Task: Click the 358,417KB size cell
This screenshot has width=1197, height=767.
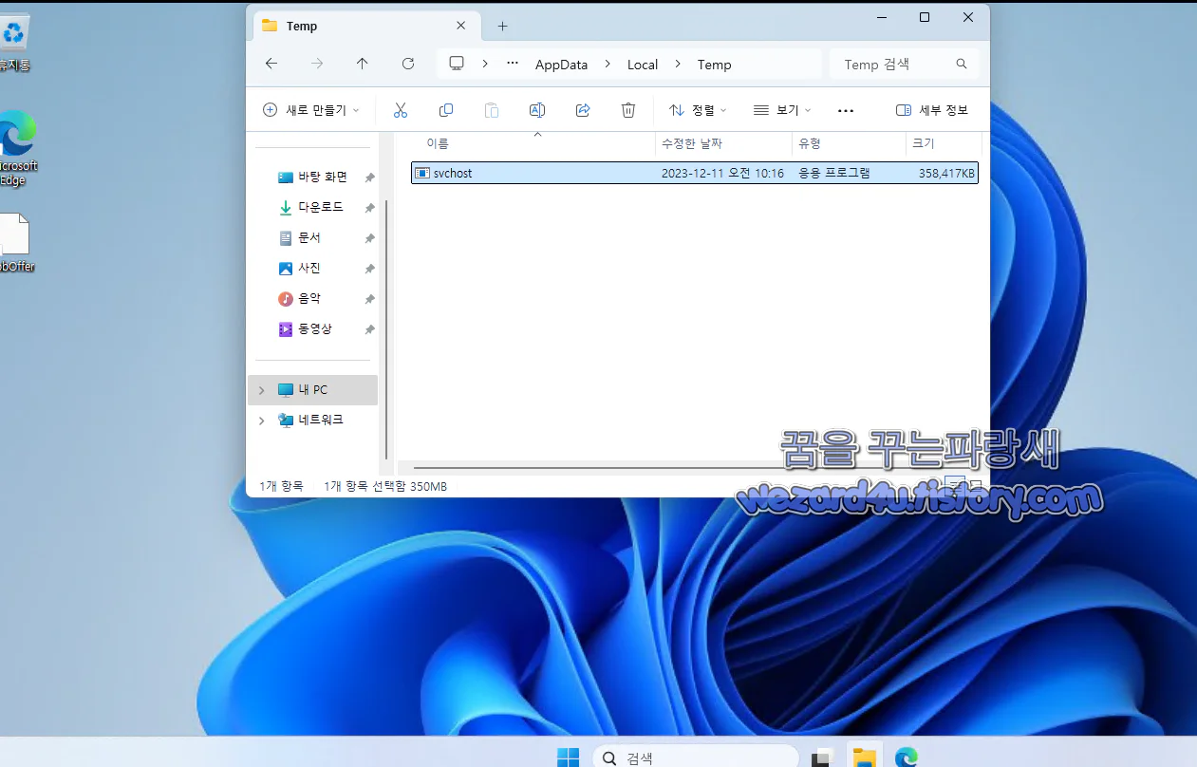Action: 946,174
